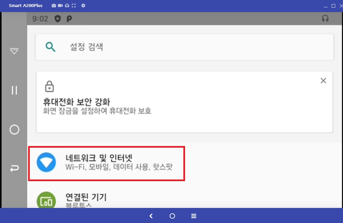This screenshot has height=223, width=343.
Task: Click the return arrow icon in left sidebar
Action: pyautogui.click(x=14, y=168)
